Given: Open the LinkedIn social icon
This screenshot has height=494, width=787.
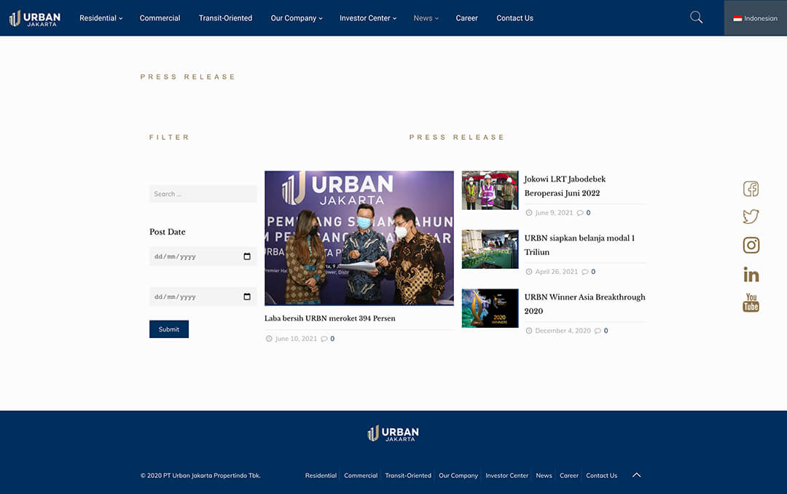Looking at the screenshot, I should (751, 274).
